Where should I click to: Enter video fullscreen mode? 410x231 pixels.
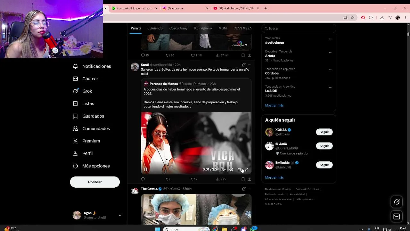(247, 169)
